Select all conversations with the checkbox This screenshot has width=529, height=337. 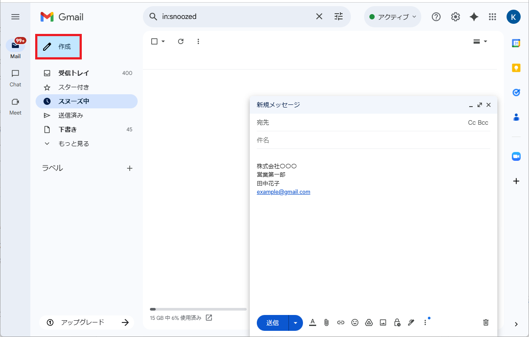click(x=153, y=41)
